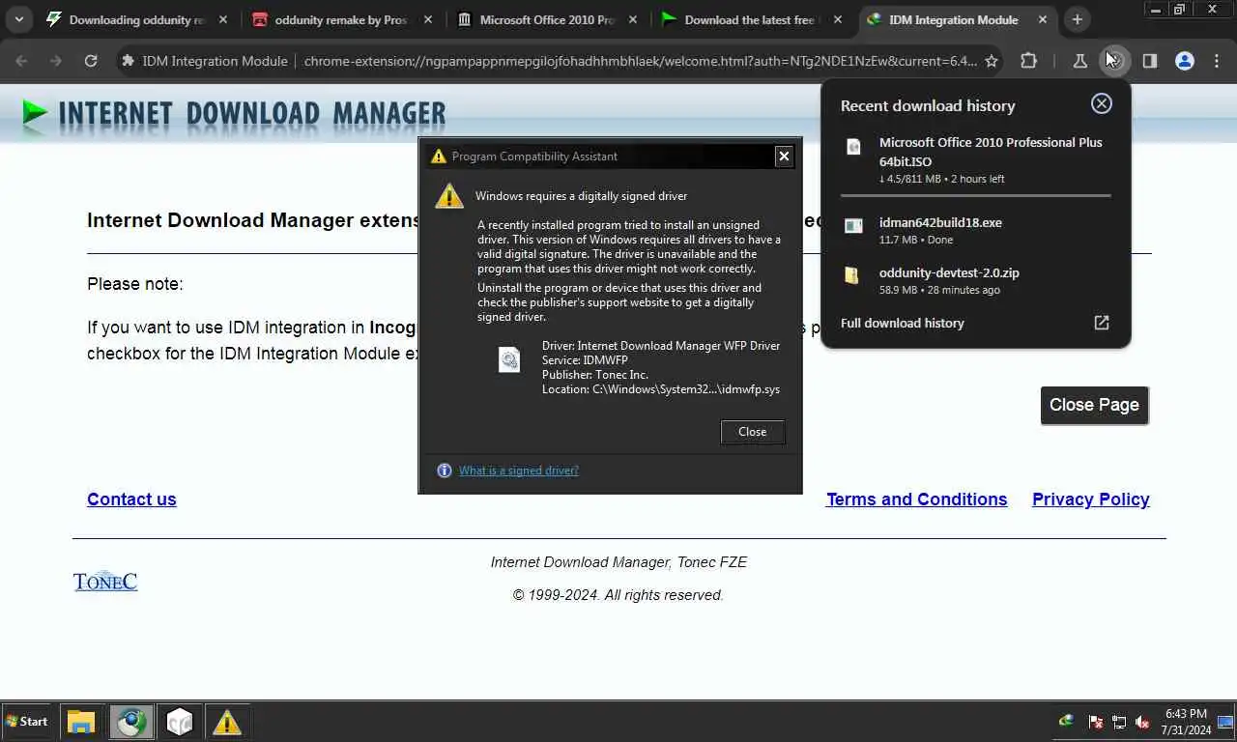Go back to previous page
The width and height of the screenshot is (1237, 742).
click(x=21, y=61)
